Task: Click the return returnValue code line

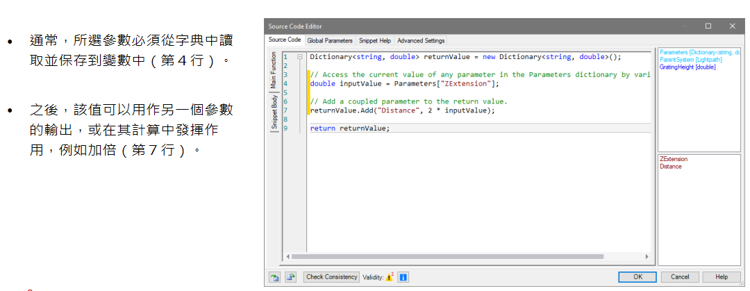Action: point(350,128)
